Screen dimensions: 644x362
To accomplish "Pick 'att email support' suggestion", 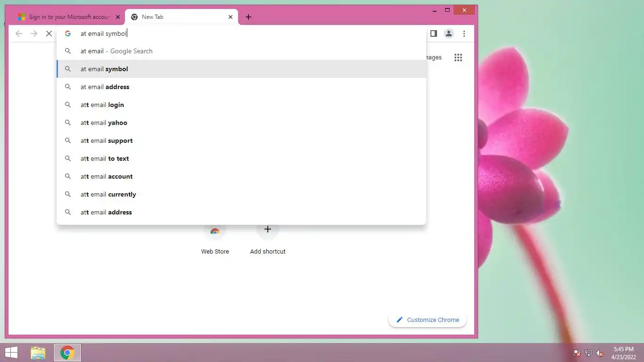I will [241, 140].
